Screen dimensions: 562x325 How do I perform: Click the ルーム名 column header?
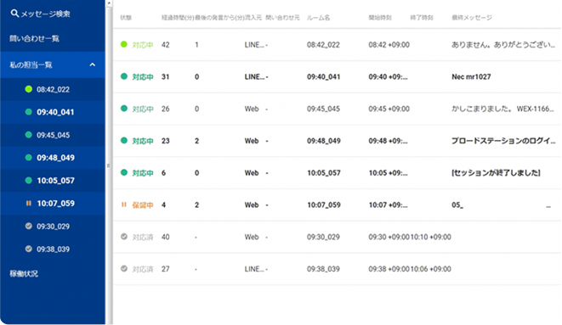pos(318,18)
